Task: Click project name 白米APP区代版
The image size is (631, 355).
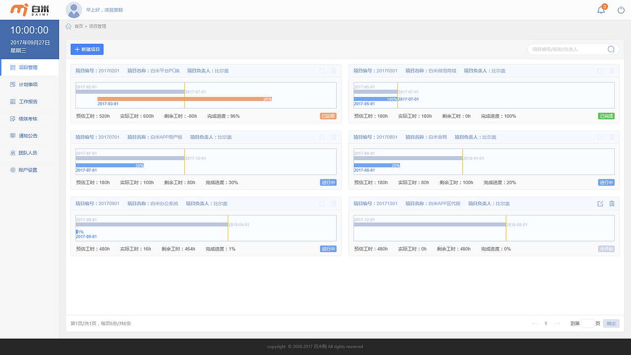Action: coord(444,204)
